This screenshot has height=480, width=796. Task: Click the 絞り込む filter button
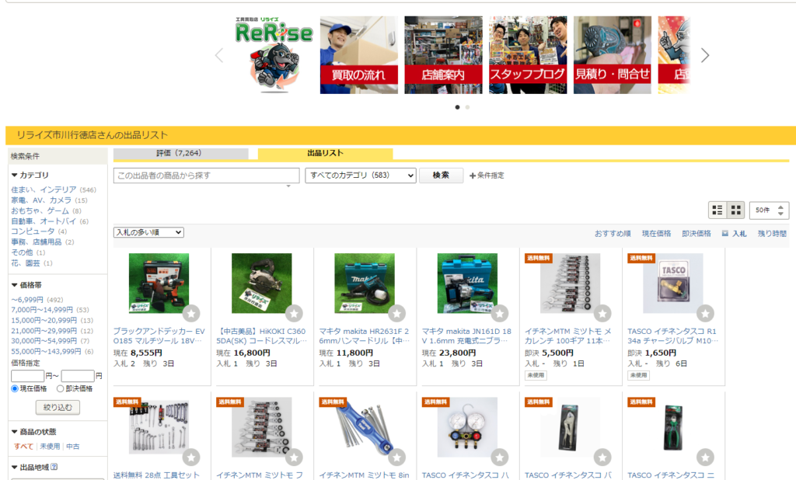point(58,407)
